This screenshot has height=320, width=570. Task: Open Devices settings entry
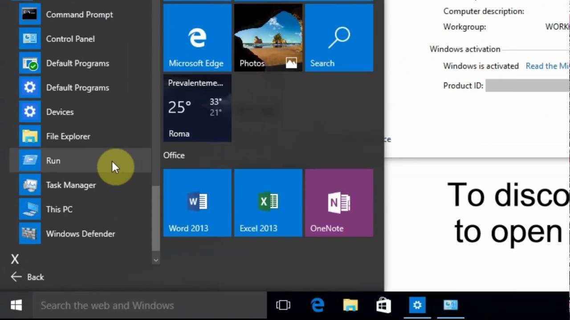80,112
